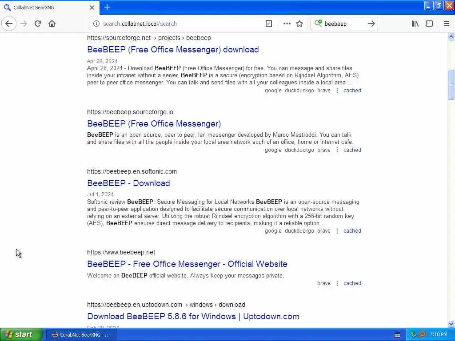Show site information icon in address bar
455x341 pixels.
point(96,24)
